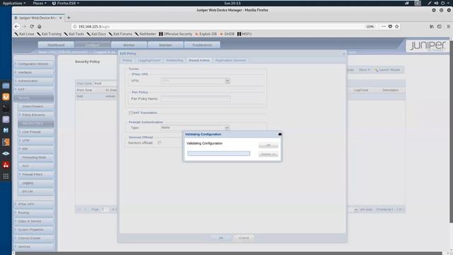Click OK at bottom of Edit Policy
Screen dimensions: 453x255
(x=221, y=238)
